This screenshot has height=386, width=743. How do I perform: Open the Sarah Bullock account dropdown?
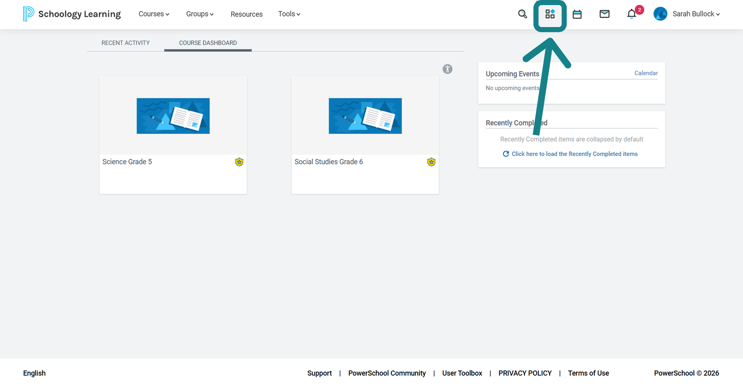click(696, 14)
